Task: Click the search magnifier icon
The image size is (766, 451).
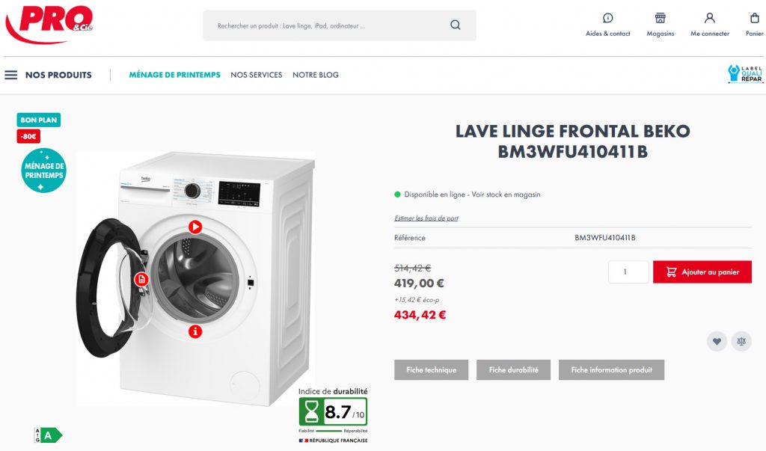Action: click(455, 25)
